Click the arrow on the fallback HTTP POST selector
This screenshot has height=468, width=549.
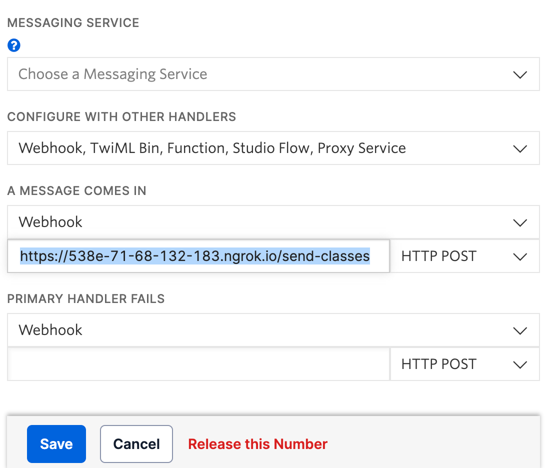(x=520, y=364)
